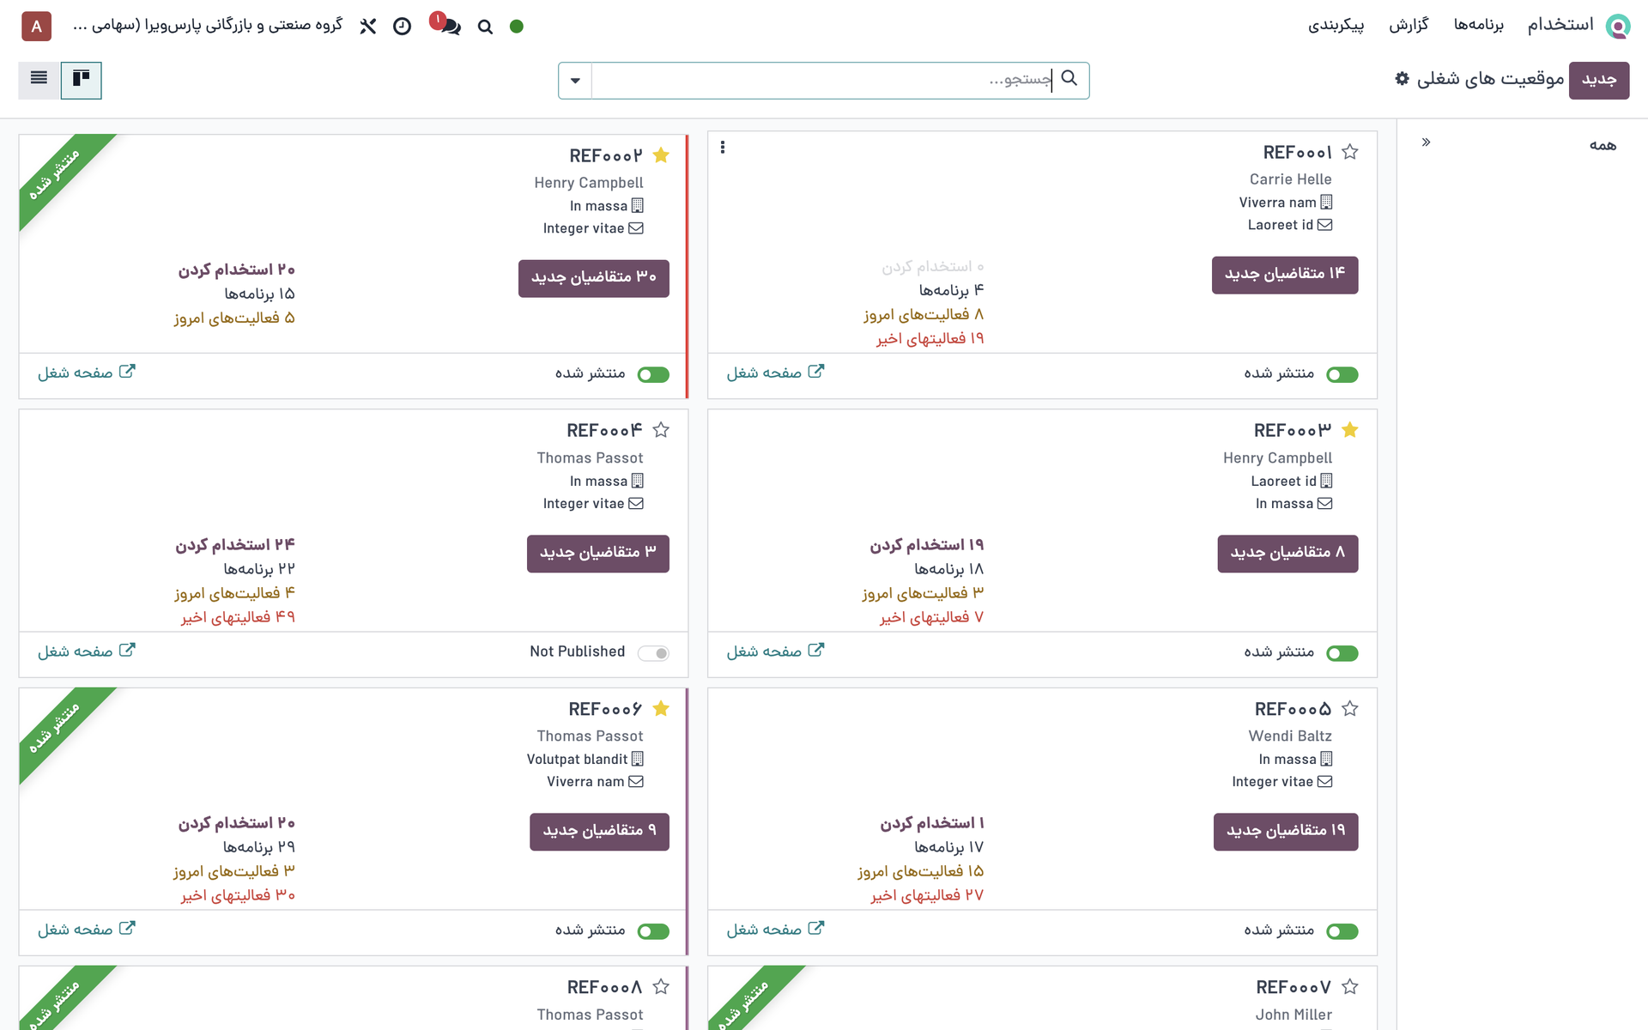Open the Configuration menu
Screen dimensions: 1648x1030
(x=1336, y=26)
